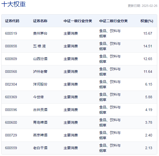Open the 今世缘 security entry
159x156 pixels.
coord(38,97)
